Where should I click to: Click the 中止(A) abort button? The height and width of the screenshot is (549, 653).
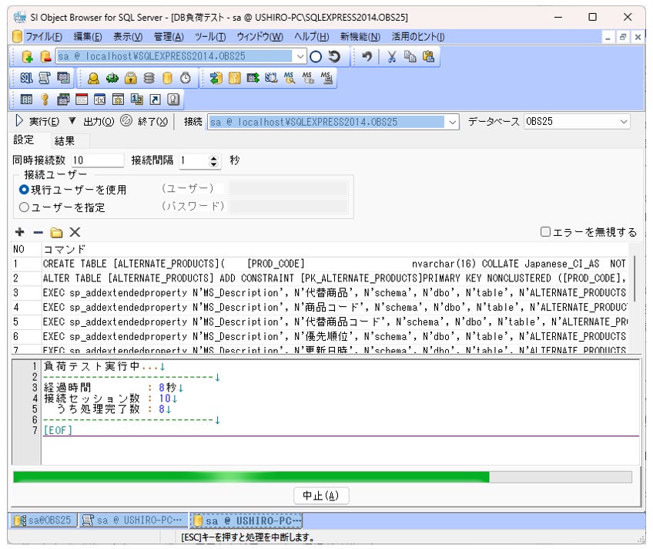point(321,495)
